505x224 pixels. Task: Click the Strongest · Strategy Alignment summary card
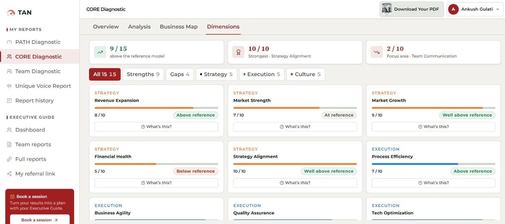[x=295, y=52]
